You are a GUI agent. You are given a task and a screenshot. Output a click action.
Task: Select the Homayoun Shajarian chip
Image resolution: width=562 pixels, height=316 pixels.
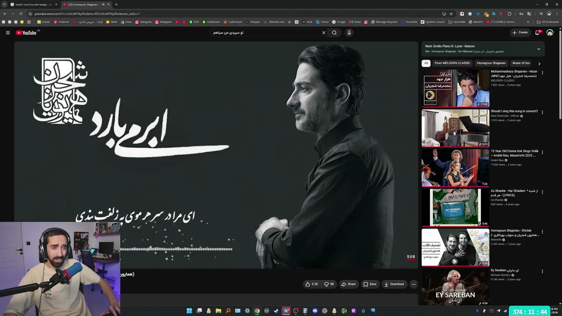[491, 63]
